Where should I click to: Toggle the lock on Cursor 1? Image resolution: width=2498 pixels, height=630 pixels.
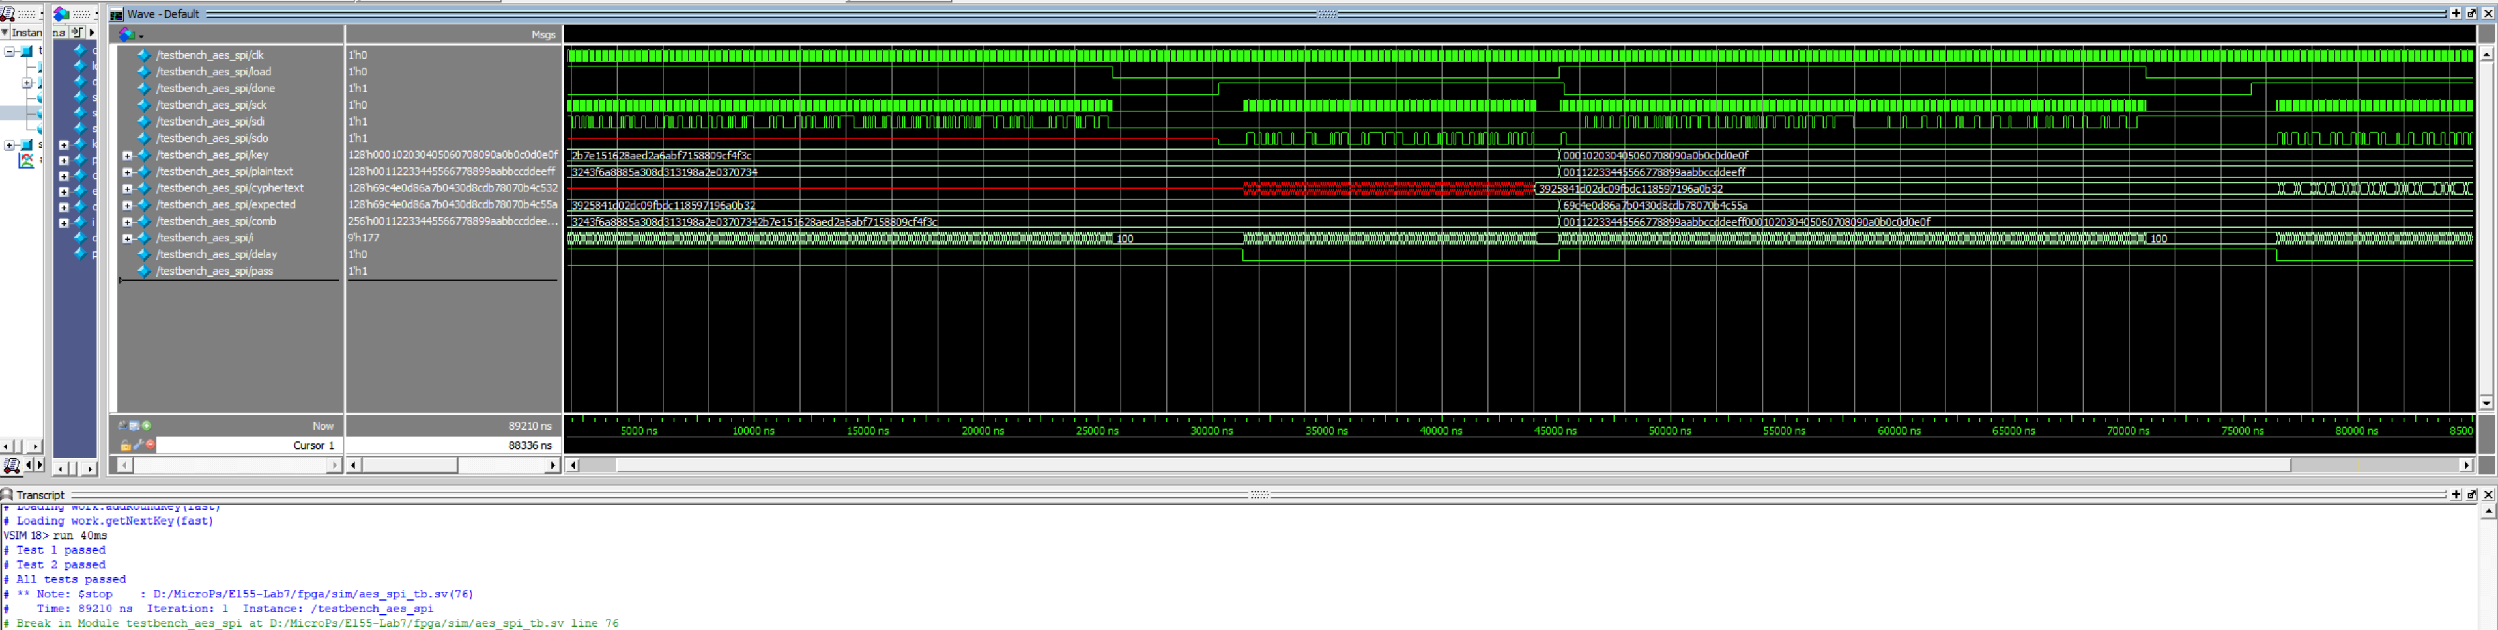click(125, 445)
